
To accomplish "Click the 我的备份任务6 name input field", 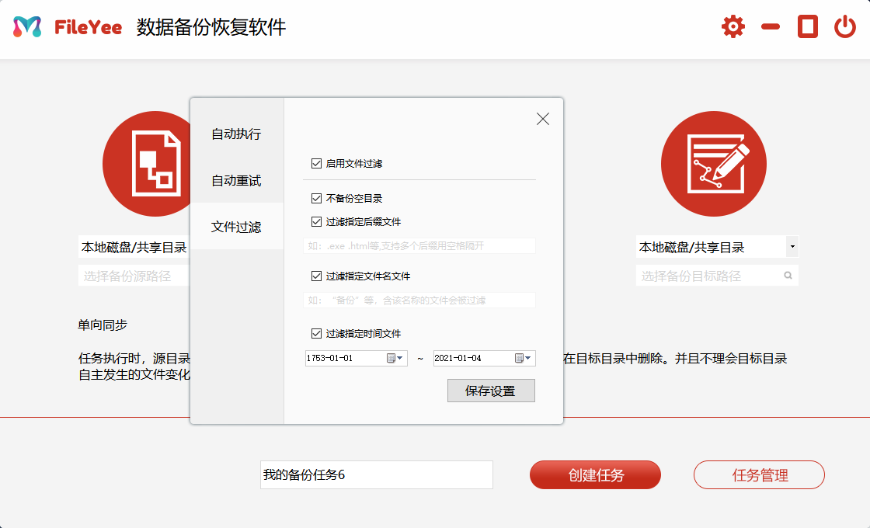I will (376, 474).
